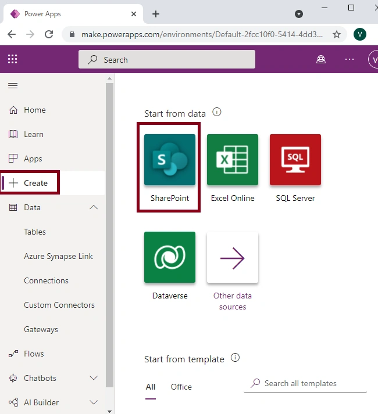The width and height of the screenshot is (378, 414).
Task: Expand the AI Builder section
Action: (x=94, y=402)
